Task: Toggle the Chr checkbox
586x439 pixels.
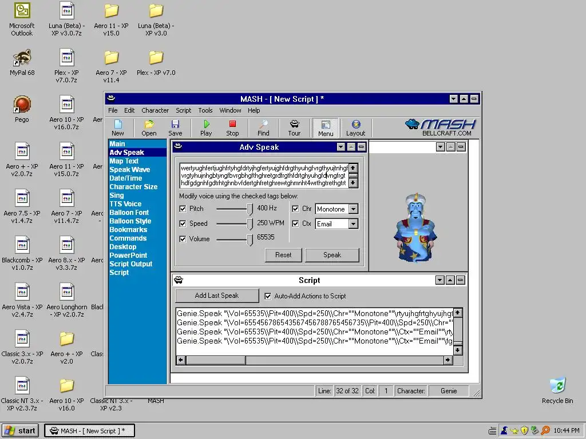Action: (295, 209)
